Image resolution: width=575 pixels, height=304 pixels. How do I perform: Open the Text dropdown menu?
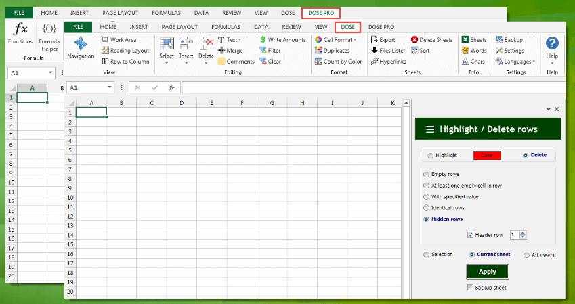click(230, 39)
